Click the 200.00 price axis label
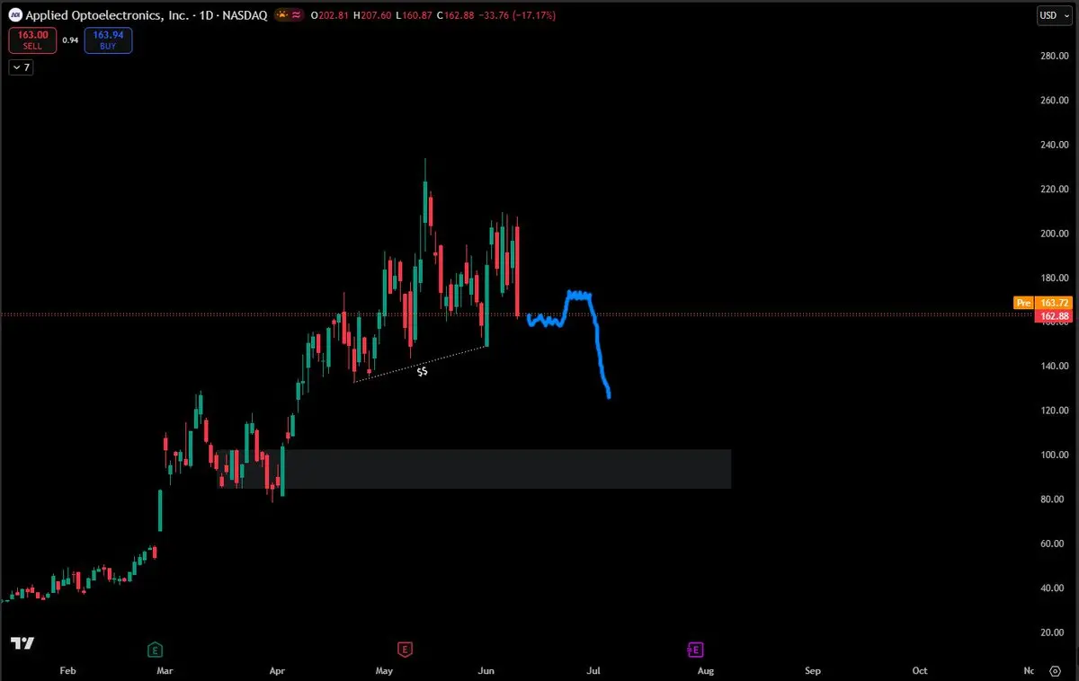1079x681 pixels. tap(1054, 234)
